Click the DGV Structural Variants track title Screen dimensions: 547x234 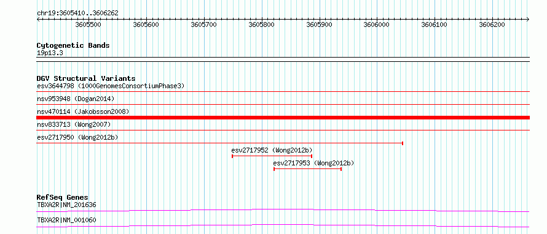(86, 78)
